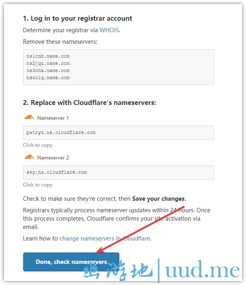Click the ns4clq.name.com entry
The width and height of the screenshot is (246, 285).
click(48, 78)
